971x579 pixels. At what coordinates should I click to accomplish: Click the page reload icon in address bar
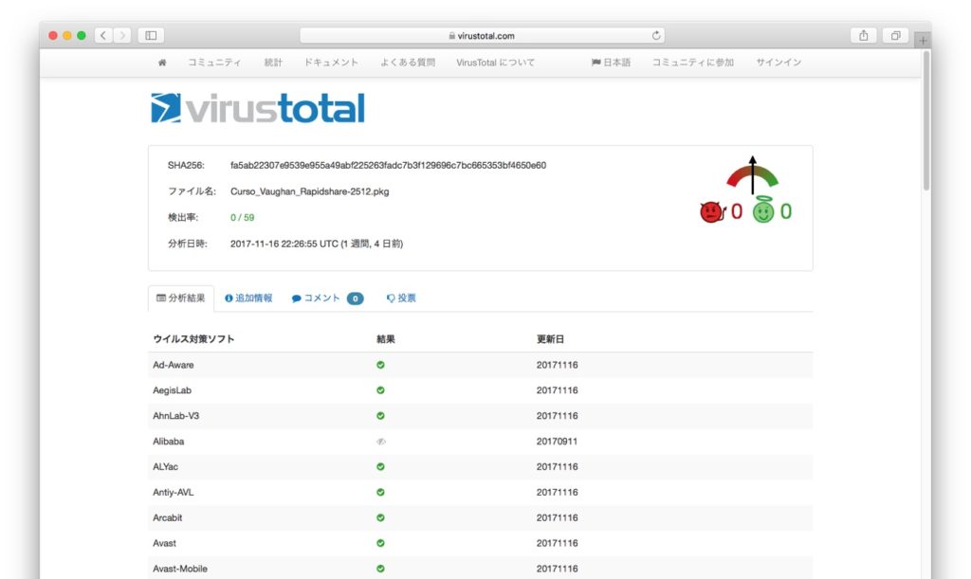[x=656, y=36]
